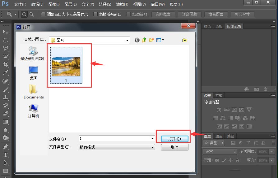Click the 取消 button

175,147
